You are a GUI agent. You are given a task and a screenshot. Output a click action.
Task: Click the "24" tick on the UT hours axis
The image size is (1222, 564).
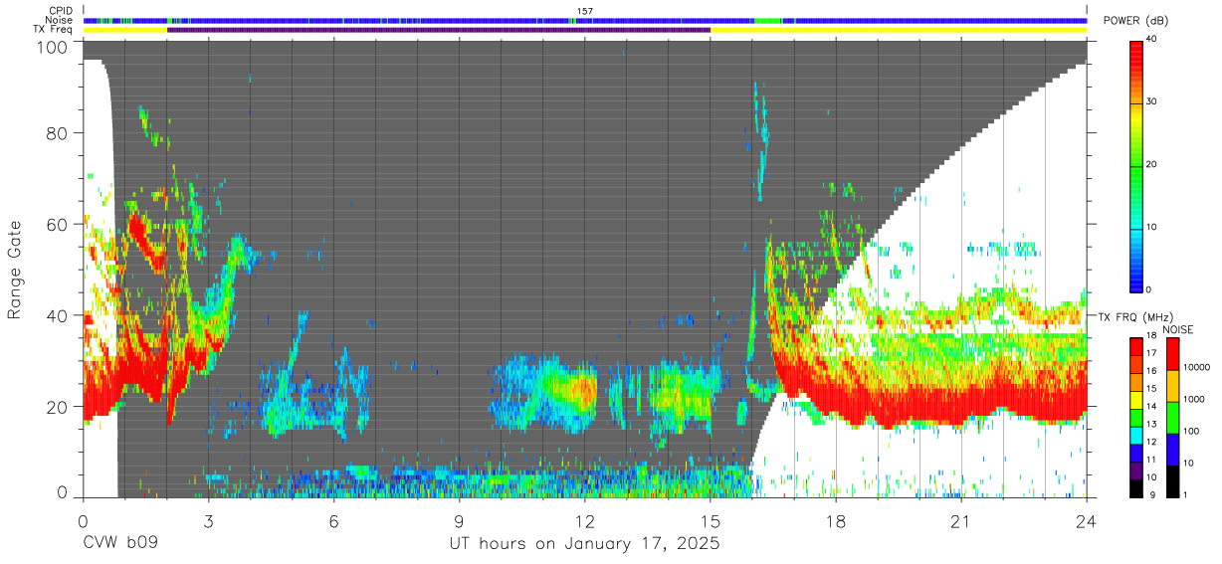tap(1087, 520)
